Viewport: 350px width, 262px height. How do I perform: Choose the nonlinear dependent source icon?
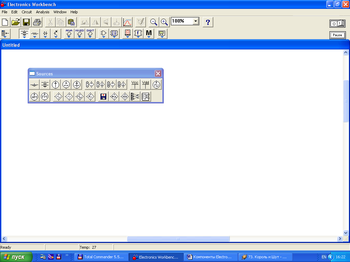coord(146,97)
